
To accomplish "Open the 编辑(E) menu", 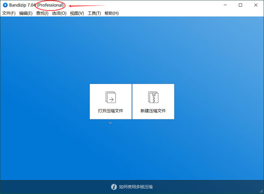I will (26, 13).
